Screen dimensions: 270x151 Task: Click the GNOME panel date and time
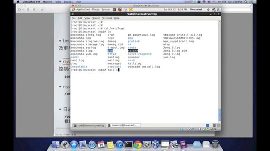[175, 9]
